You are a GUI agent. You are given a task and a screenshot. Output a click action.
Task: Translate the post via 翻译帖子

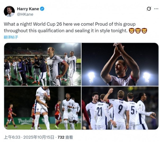pos(11,37)
